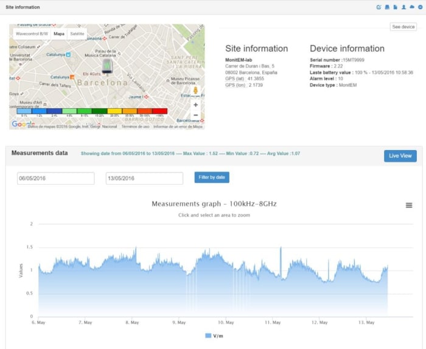Screen dimensions: 426x349
Task: Open Live View for measurements
Action: pos(400,156)
